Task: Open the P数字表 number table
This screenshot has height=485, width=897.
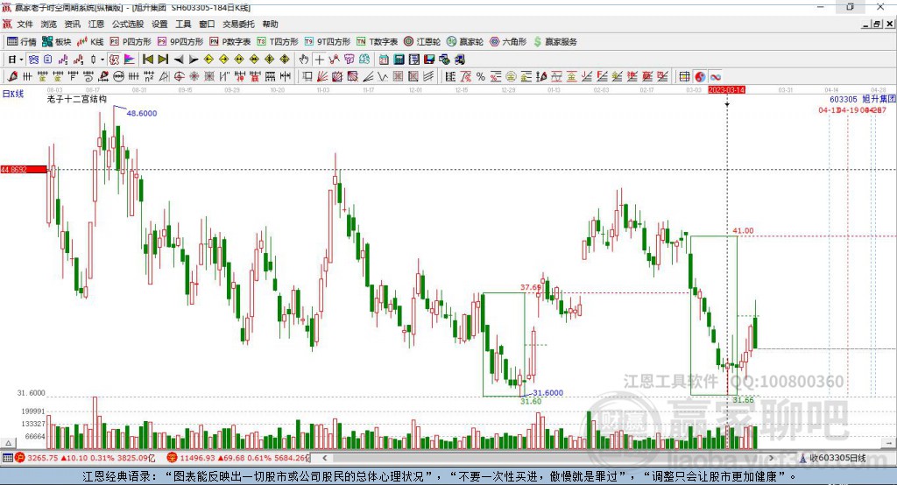Action: [x=230, y=42]
